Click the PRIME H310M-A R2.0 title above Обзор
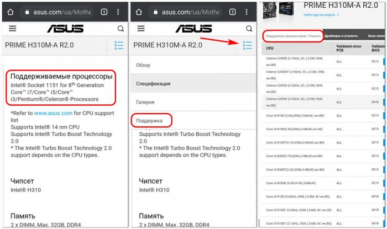Image resolution: width=387 pixels, height=229 pixels. point(168,45)
